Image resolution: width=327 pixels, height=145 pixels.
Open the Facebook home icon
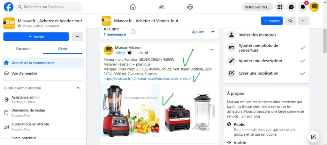133,7
